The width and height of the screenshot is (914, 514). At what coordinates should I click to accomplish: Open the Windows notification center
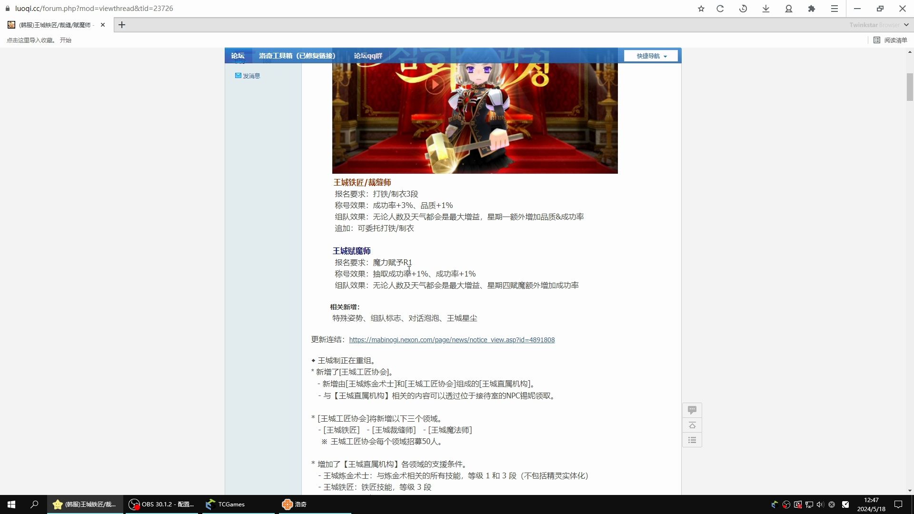(x=898, y=504)
